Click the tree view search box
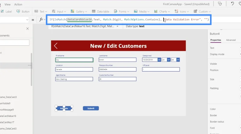The image size is (241, 134). click(x=14, y=43)
